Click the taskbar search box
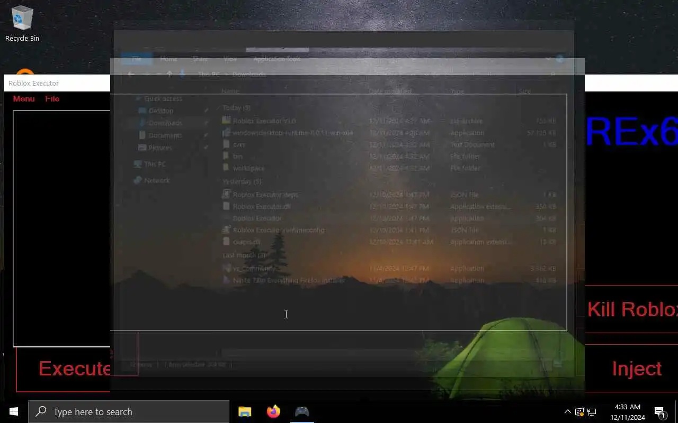 pyautogui.click(x=129, y=411)
